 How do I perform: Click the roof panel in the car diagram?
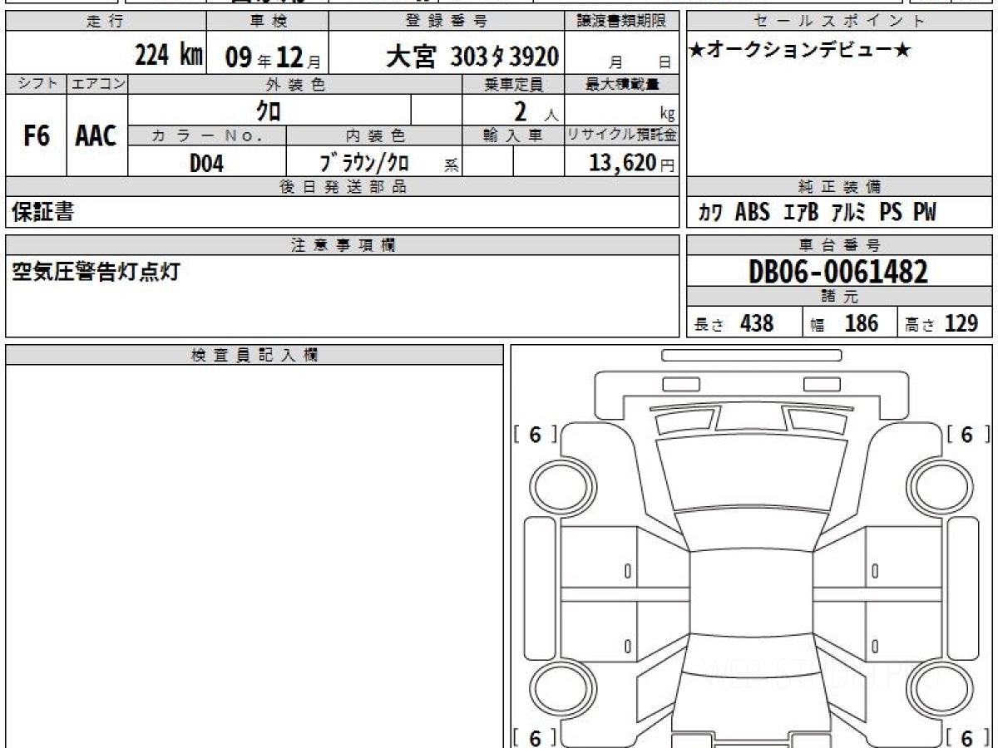[x=752, y=592]
